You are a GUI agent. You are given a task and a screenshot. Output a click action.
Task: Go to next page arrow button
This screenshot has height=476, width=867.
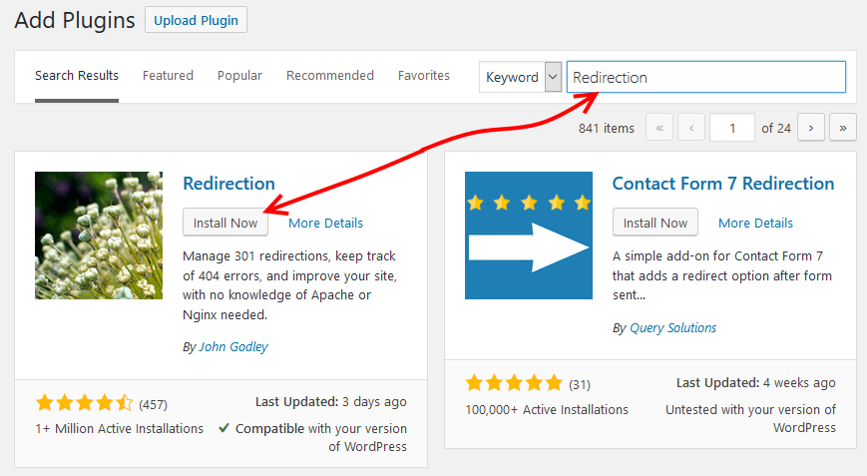(811, 128)
